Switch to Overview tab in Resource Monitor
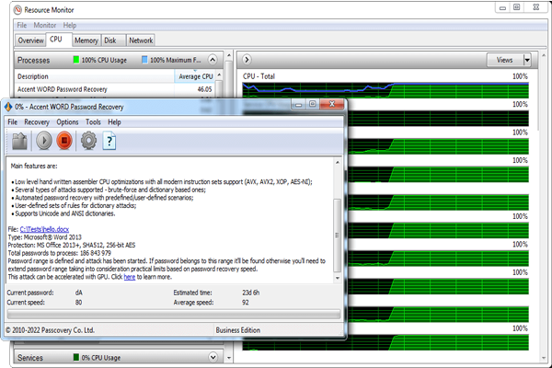This screenshot has height=368, width=552. tap(30, 40)
